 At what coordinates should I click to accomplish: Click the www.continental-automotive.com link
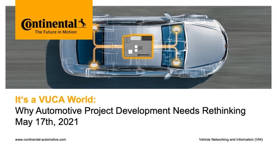pos(40,140)
